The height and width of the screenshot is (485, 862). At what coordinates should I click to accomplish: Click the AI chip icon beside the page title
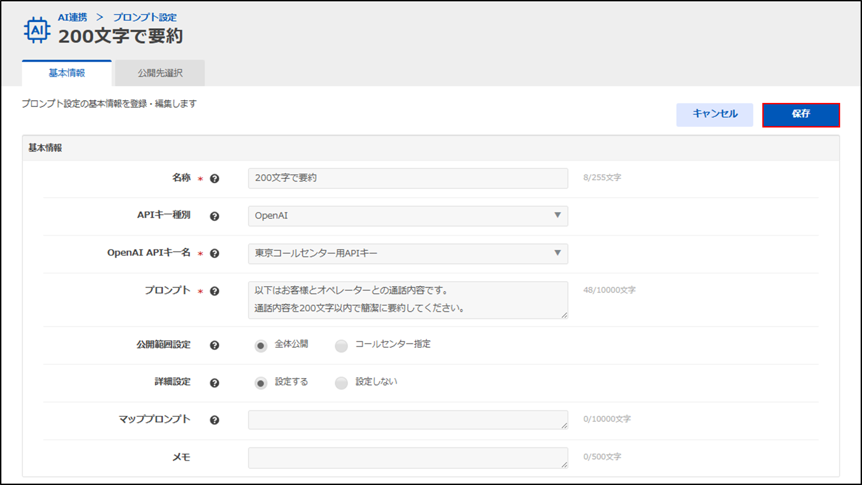[x=37, y=31]
